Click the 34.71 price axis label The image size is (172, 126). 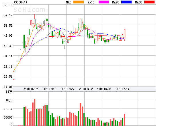[x=8, y=56]
